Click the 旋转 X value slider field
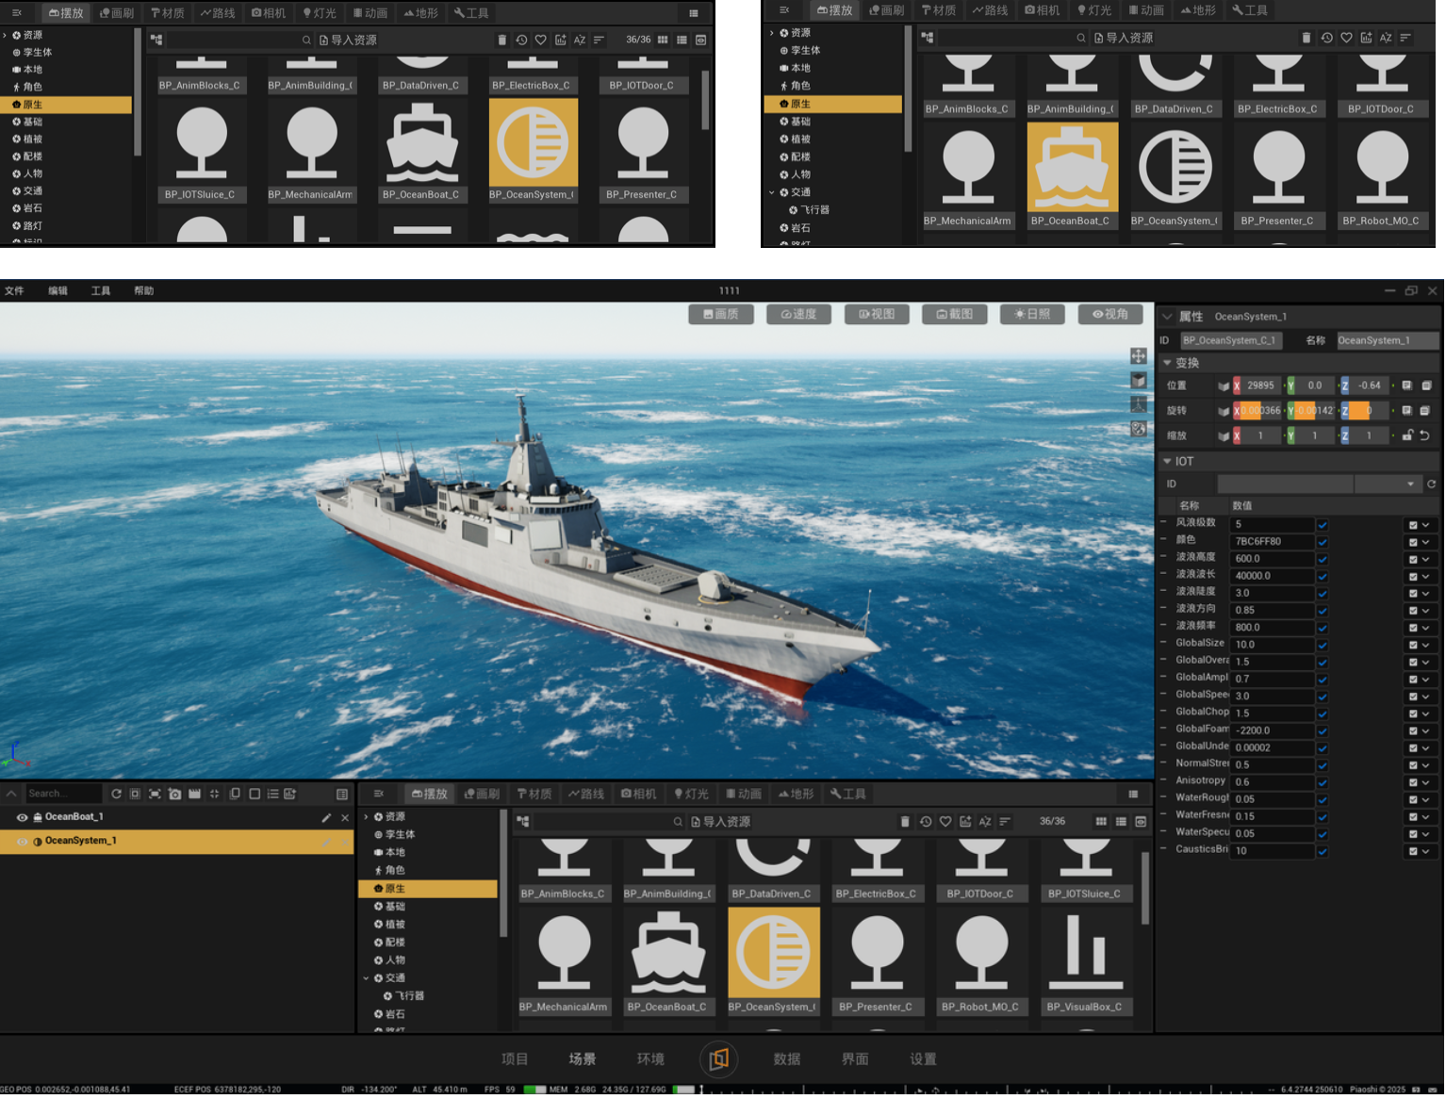Viewport: 1446px width, 1099px height. click(x=1262, y=411)
